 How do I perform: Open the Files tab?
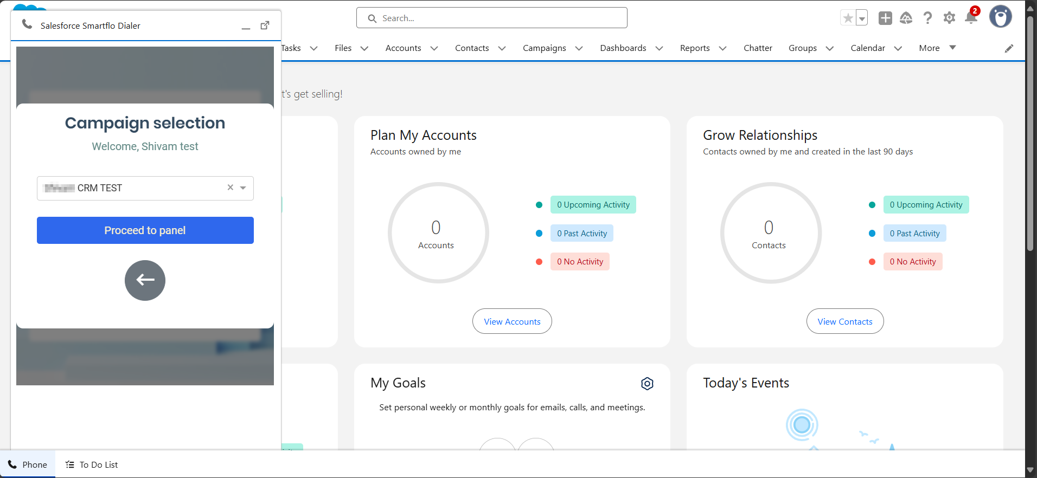(343, 48)
